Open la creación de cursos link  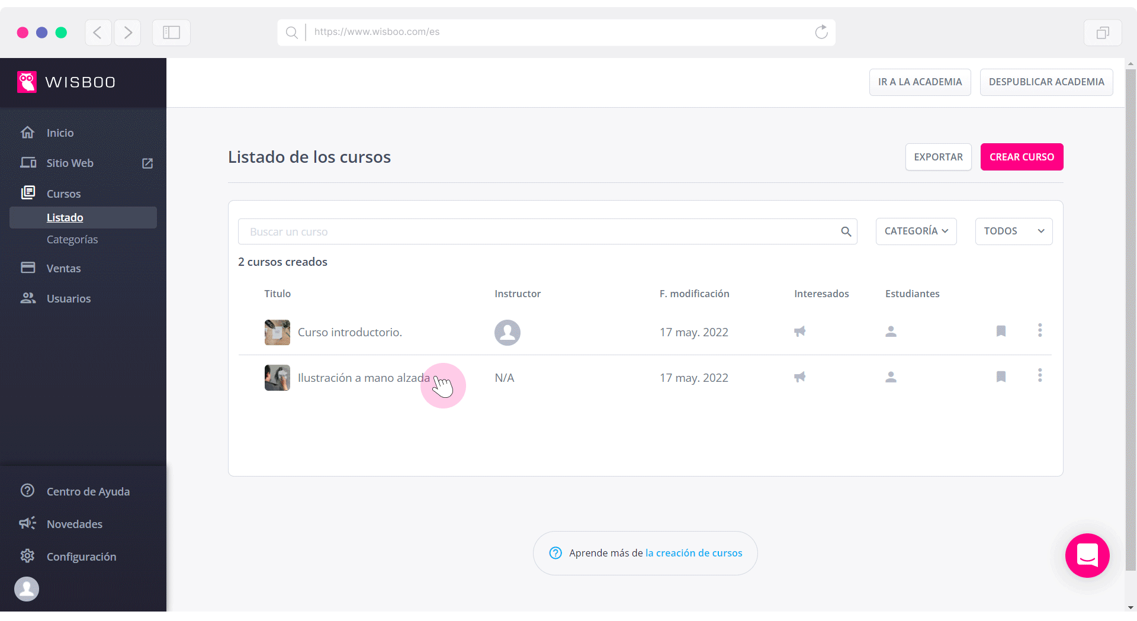pyautogui.click(x=693, y=553)
